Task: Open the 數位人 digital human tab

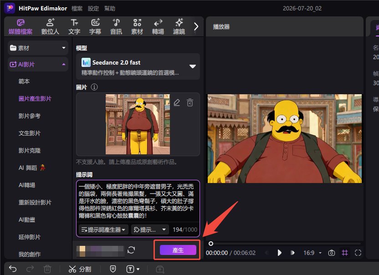Action: click(50, 27)
